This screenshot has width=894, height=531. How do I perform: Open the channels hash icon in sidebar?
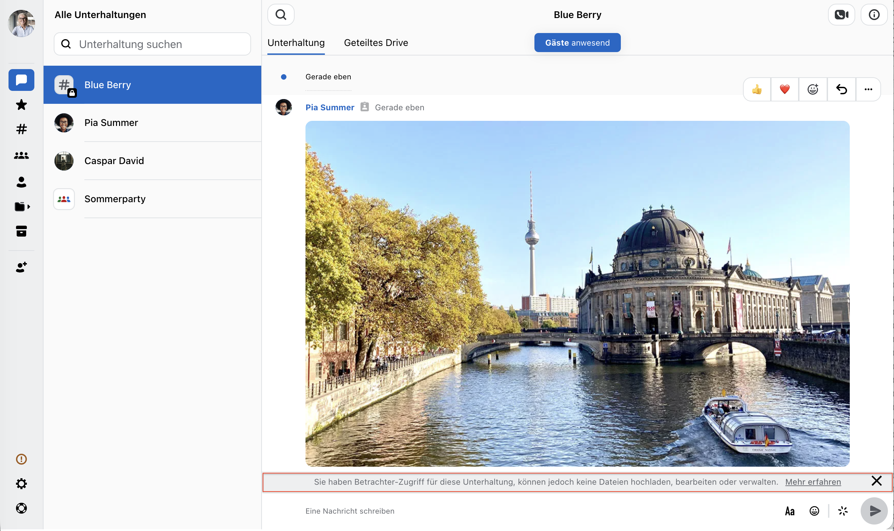click(21, 129)
